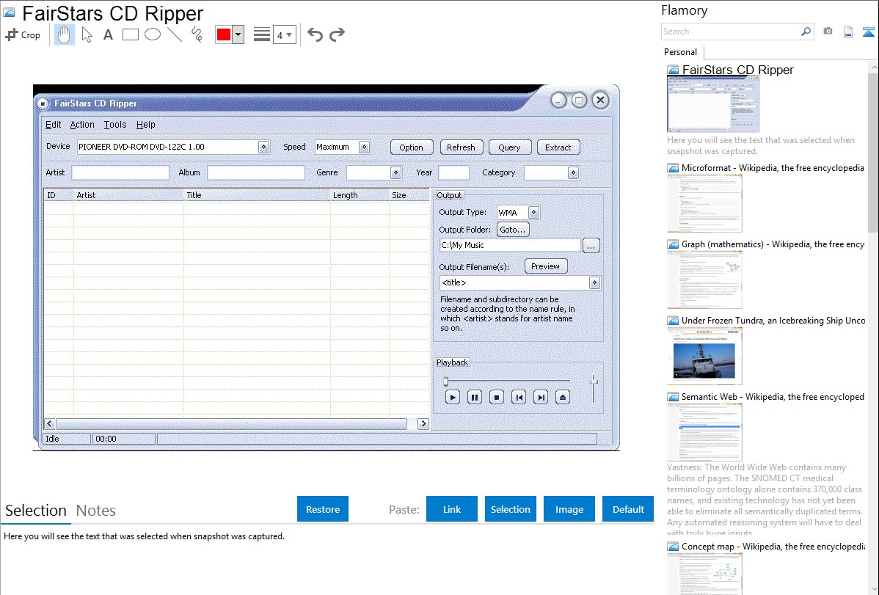Expand the Speed dropdown

point(364,147)
